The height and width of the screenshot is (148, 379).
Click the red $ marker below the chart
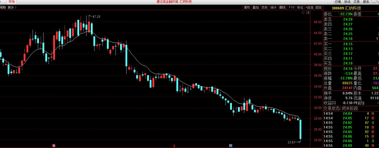tap(174, 146)
